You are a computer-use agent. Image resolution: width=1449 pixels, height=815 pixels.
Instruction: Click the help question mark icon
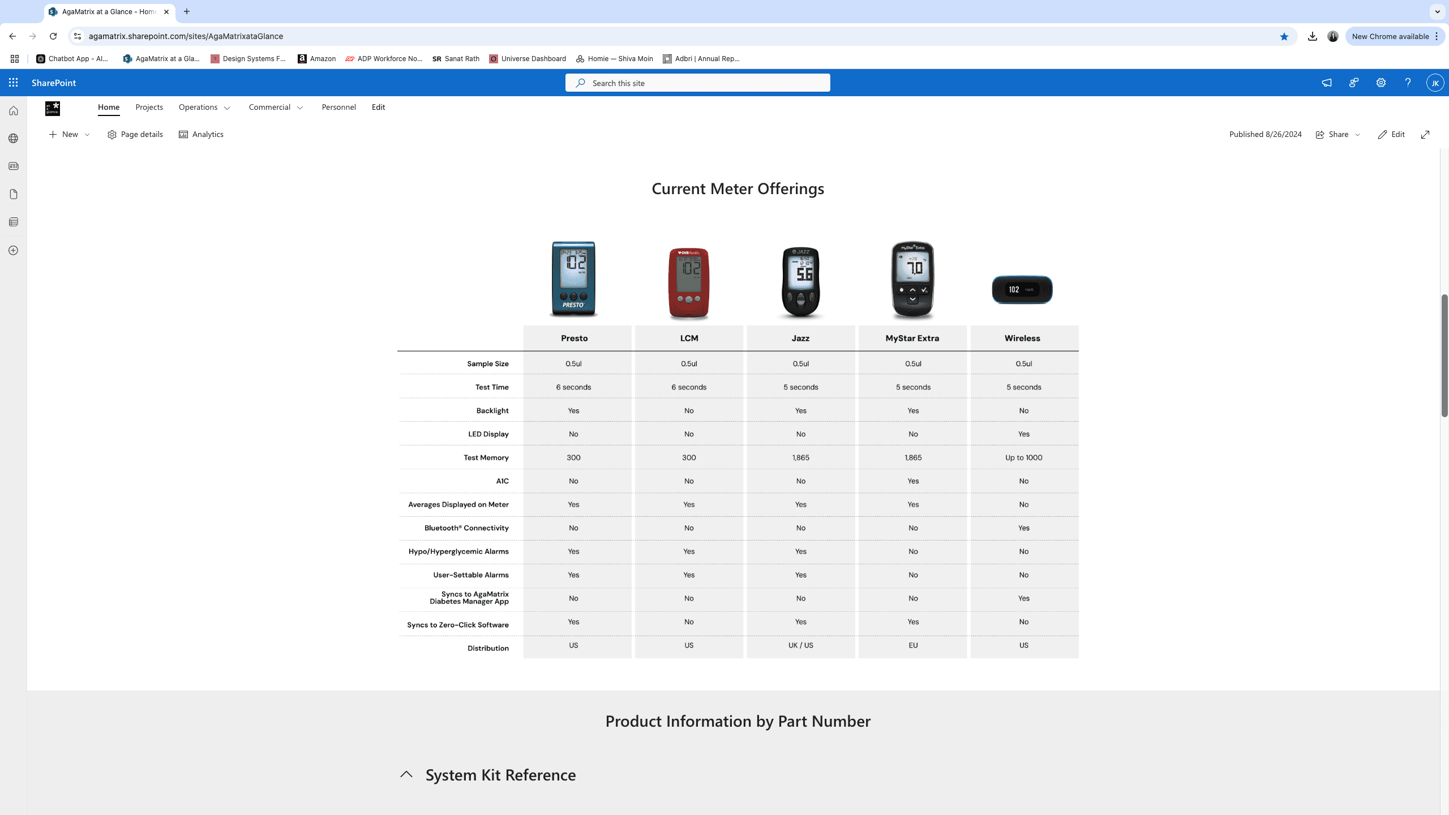pos(1408,83)
